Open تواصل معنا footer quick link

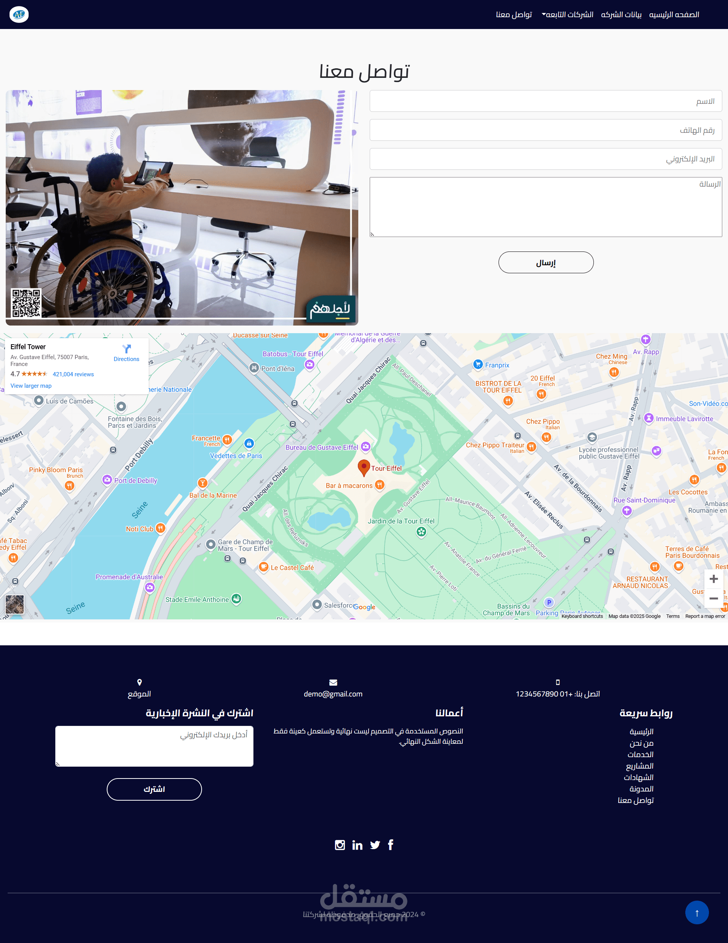tap(636, 800)
